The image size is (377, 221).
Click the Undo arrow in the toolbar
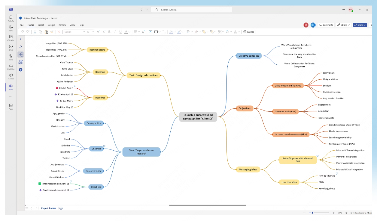click(x=22, y=32)
